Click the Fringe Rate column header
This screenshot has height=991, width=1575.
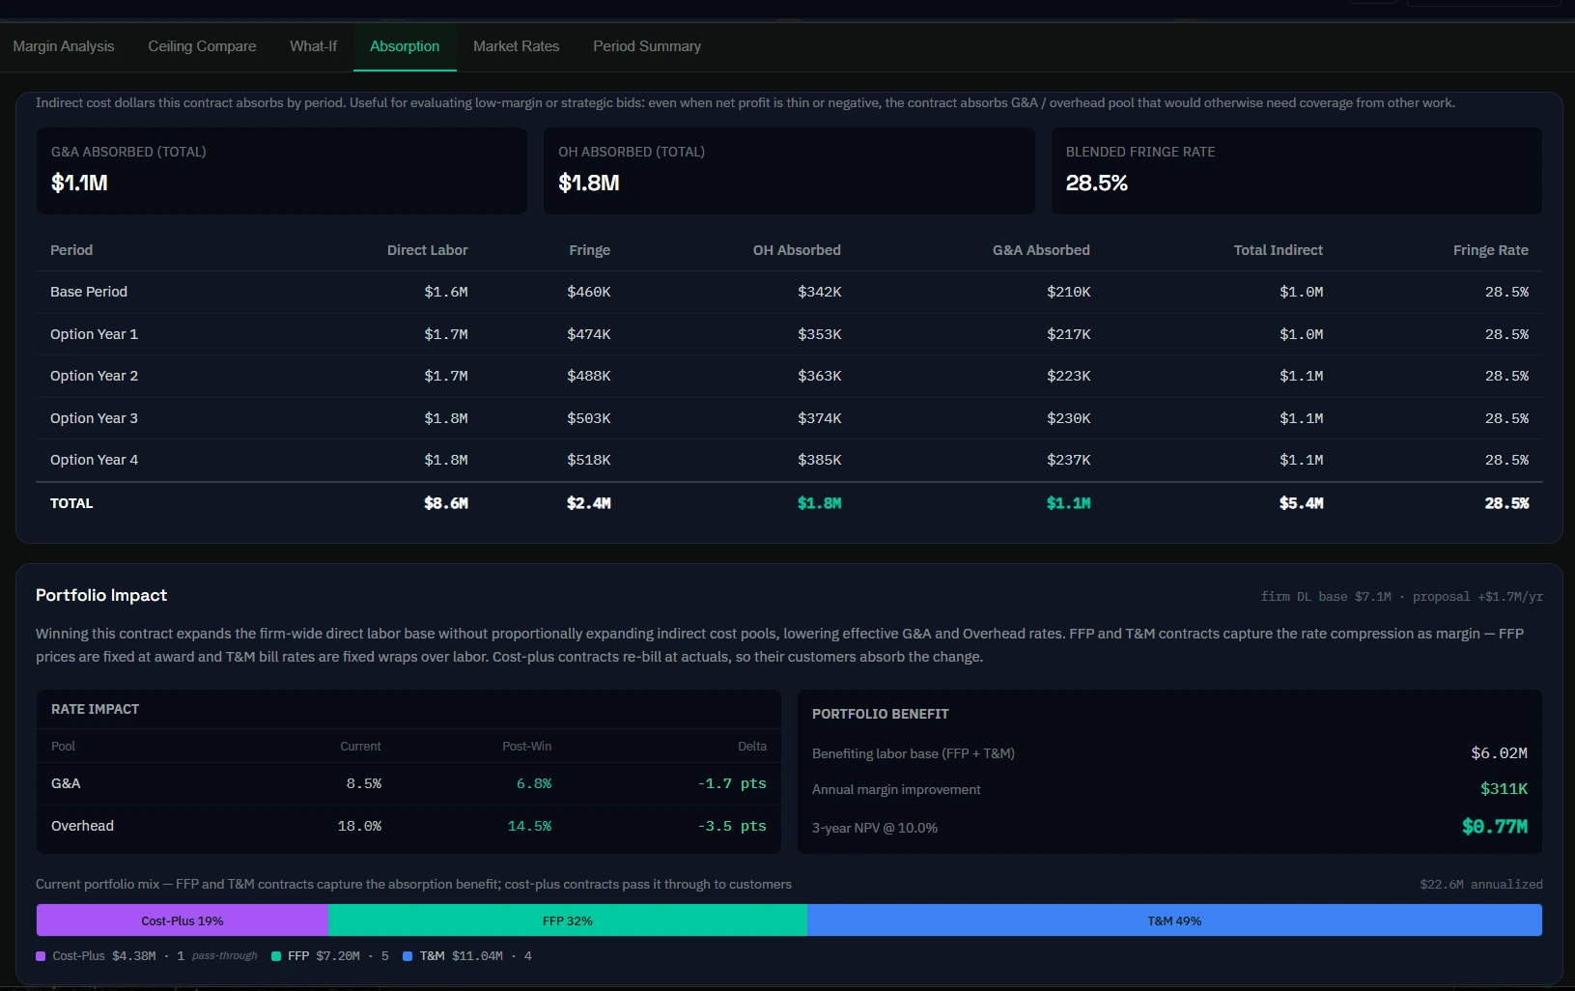1490,250
